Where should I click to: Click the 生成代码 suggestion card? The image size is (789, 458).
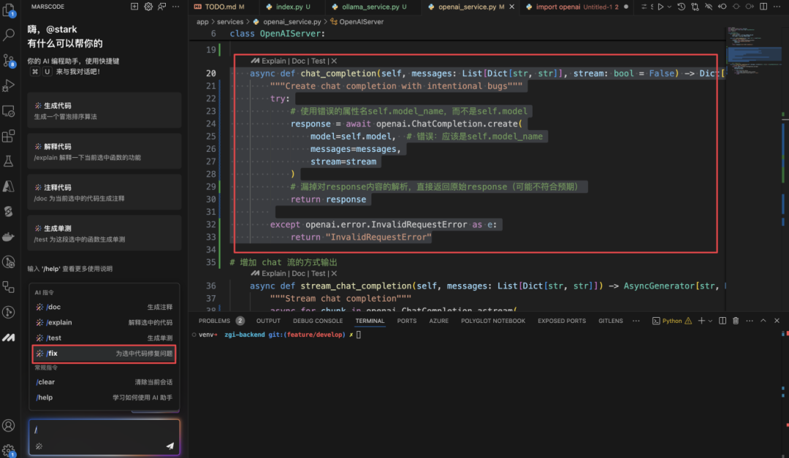(x=104, y=111)
